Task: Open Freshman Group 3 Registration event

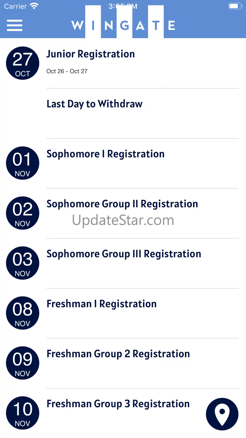Action: (x=118, y=404)
